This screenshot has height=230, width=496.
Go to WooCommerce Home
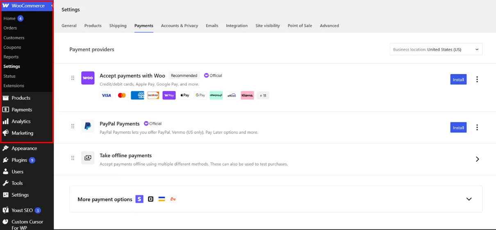pyautogui.click(x=9, y=18)
